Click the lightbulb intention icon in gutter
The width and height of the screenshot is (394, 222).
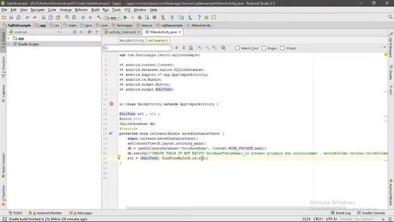(119, 157)
